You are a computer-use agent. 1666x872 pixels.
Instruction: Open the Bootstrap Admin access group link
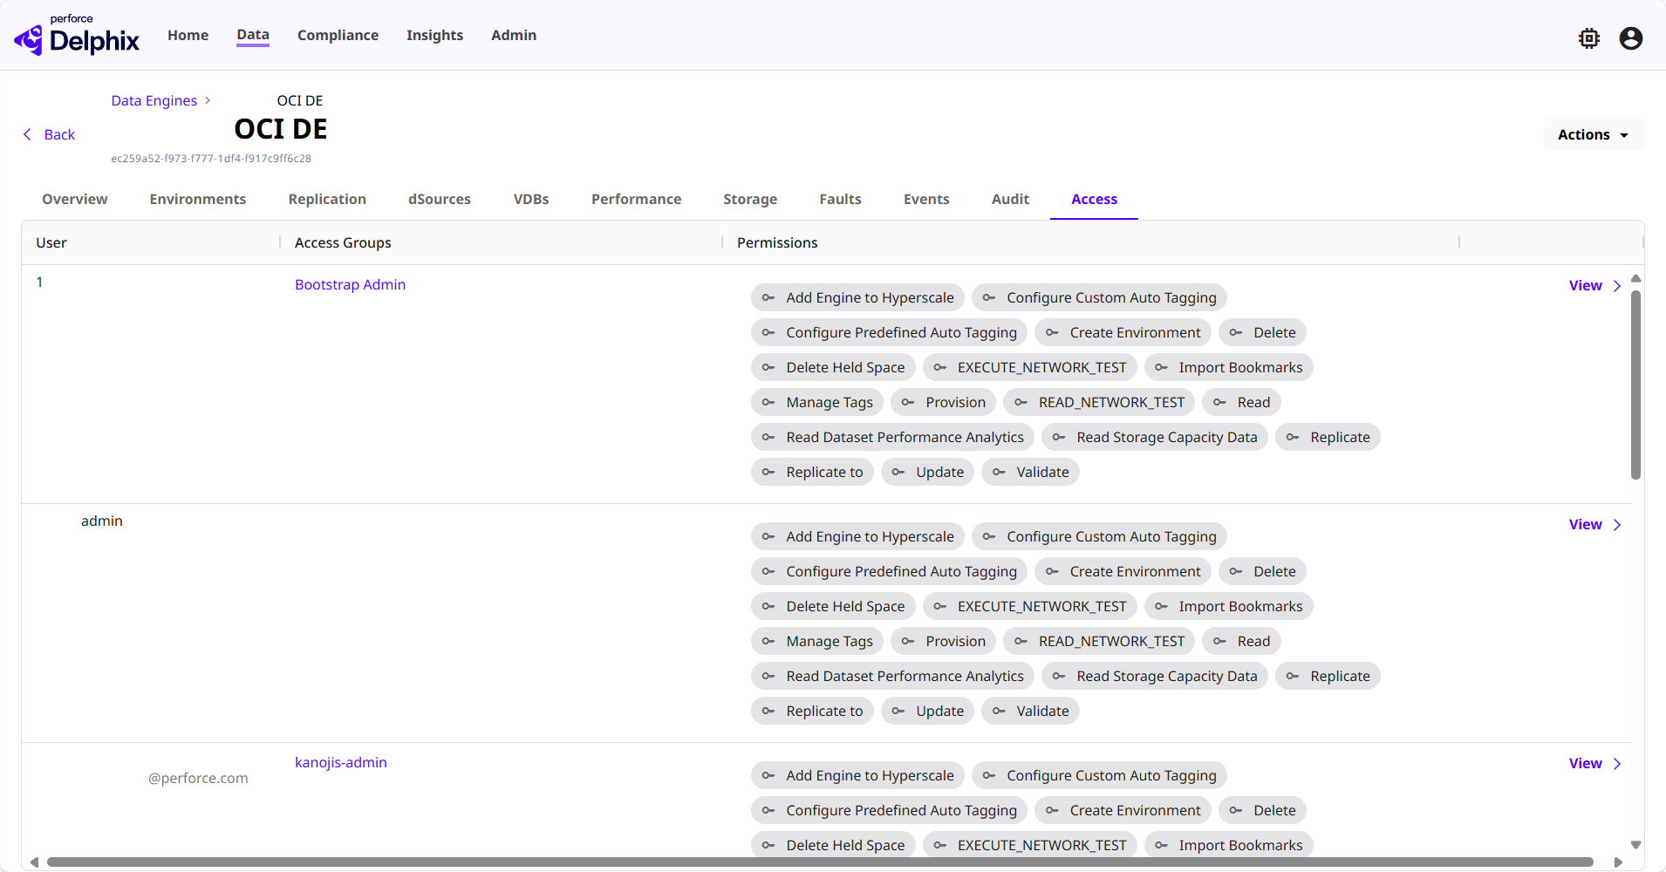tap(350, 284)
